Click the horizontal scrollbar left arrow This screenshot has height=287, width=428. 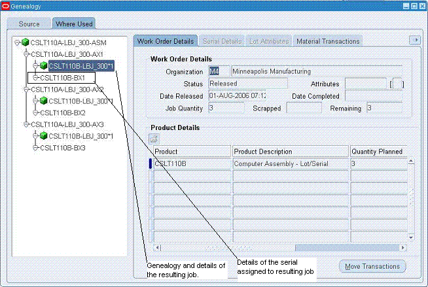[x=157, y=248]
